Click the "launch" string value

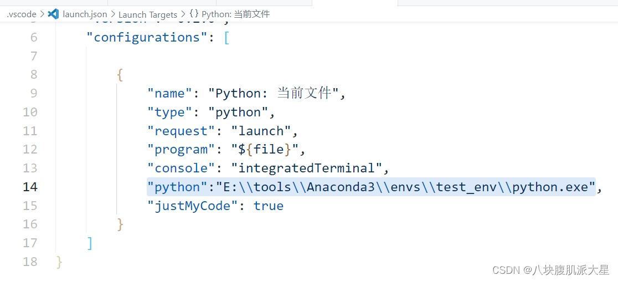[261, 131]
